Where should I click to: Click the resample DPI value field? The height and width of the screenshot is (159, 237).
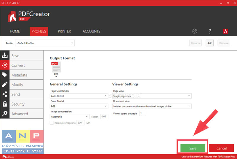pos(80,123)
